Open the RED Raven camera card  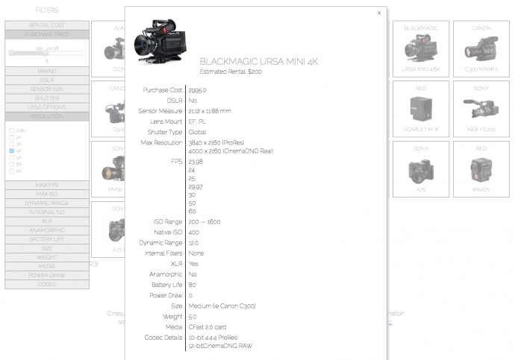pyautogui.click(x=481, y=169)
